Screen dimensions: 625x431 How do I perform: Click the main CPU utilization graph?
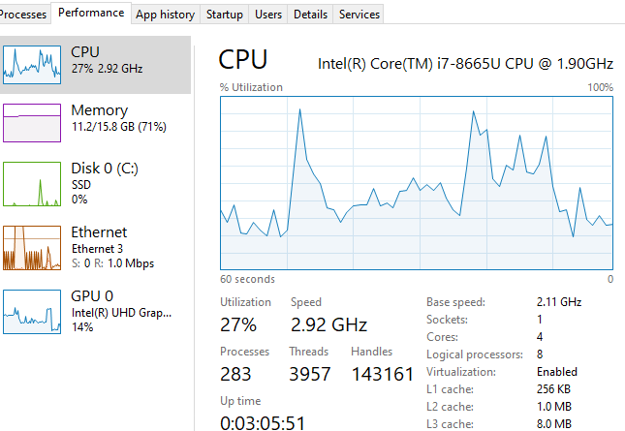coord(417,181)
